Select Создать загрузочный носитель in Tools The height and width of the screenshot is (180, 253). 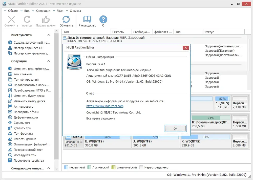coord(29,43)
